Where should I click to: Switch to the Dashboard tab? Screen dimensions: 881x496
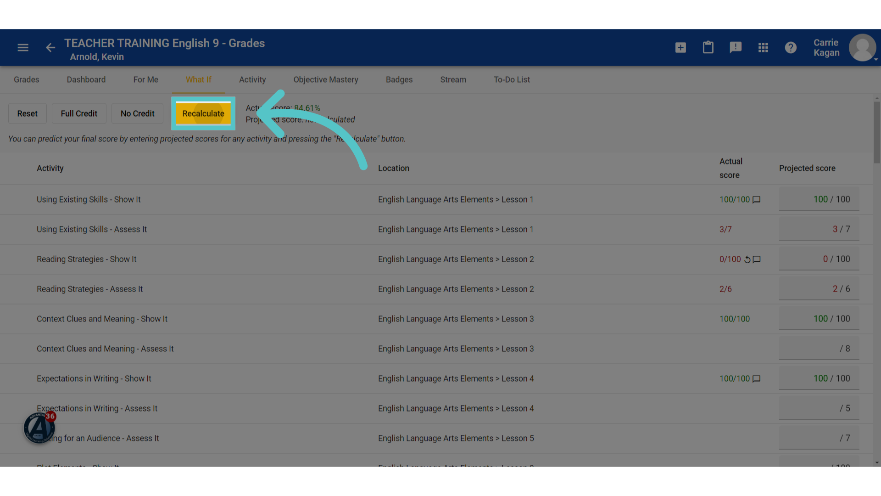86,80
